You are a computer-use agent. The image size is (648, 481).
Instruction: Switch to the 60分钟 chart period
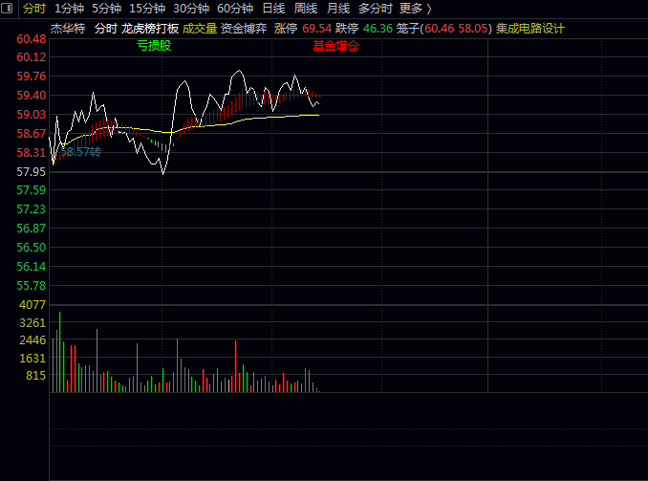pos(235,9)
